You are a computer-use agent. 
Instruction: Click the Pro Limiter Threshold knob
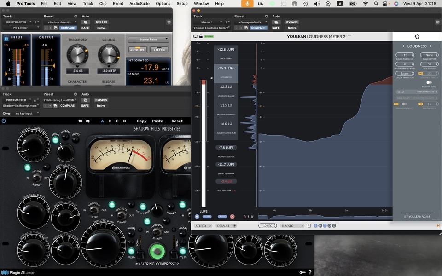(77, 55)
